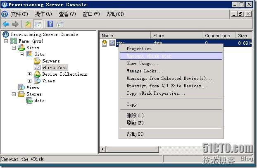
Task: Sort by the Name column header
Action: click(x=125, y=36)
